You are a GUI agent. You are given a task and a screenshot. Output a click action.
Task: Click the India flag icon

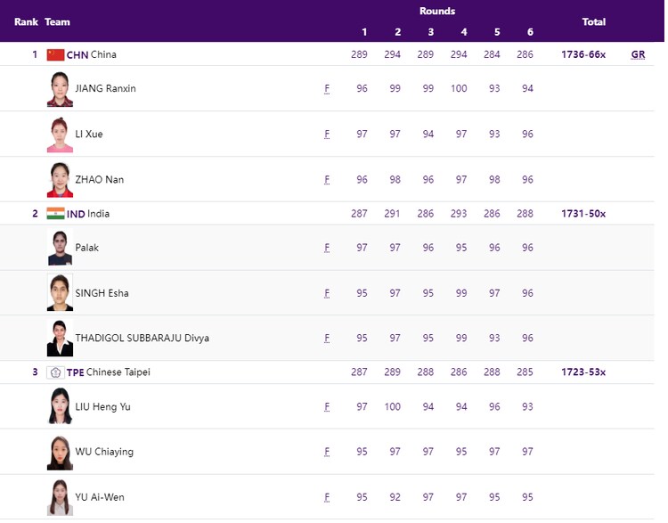pos(55,214)
